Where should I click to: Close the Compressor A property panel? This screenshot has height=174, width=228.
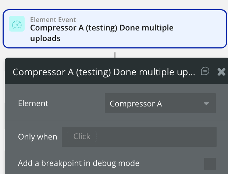(221, 72)
